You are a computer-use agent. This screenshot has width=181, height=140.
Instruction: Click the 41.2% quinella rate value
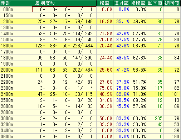[123, 70]
